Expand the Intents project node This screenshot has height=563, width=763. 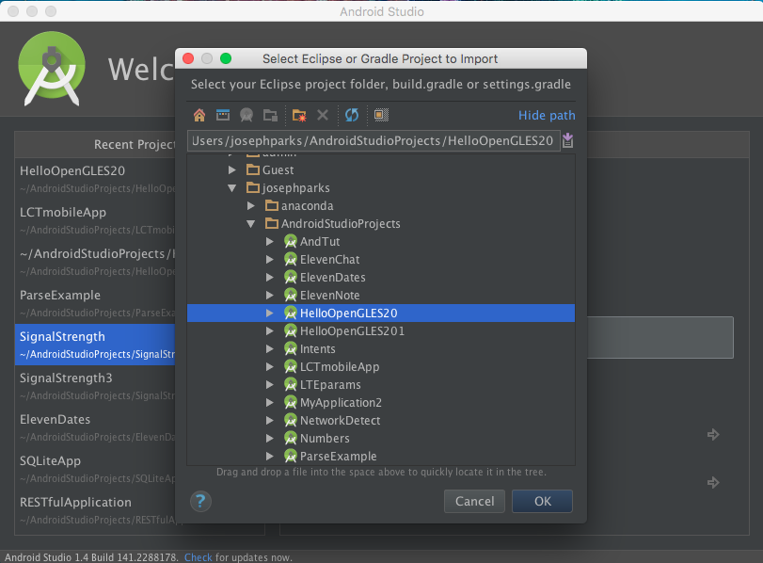coord(270,348)
